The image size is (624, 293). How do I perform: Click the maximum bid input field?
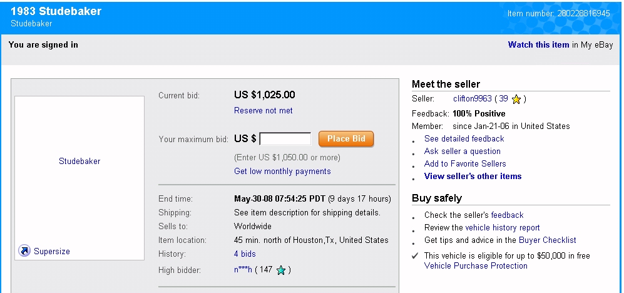[x=285, y=139]
